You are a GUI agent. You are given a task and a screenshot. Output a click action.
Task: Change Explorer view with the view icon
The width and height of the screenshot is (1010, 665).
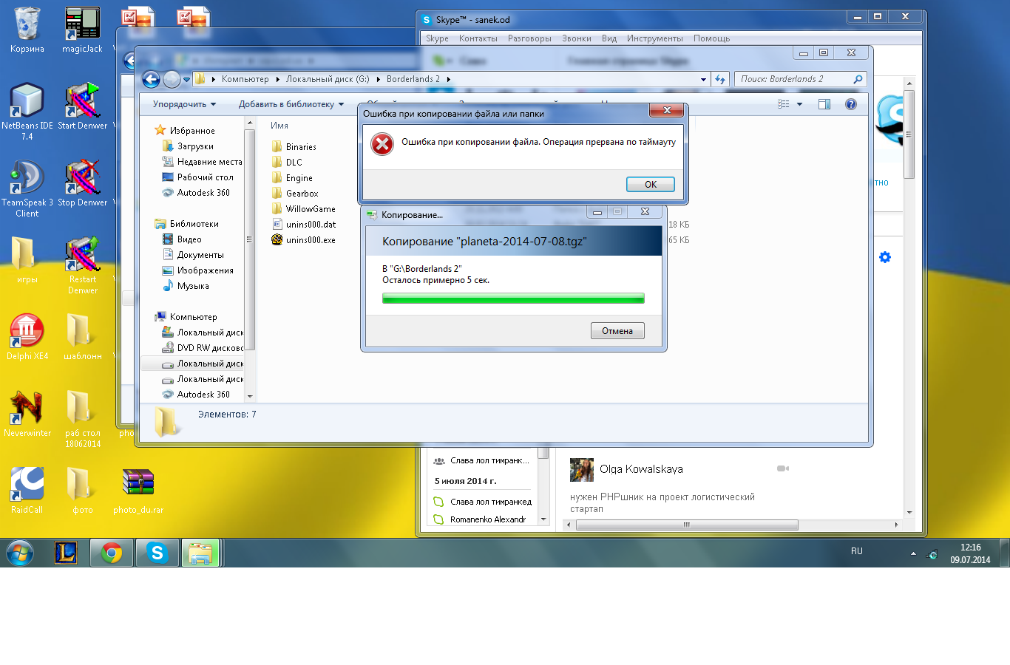click(784, 104)
